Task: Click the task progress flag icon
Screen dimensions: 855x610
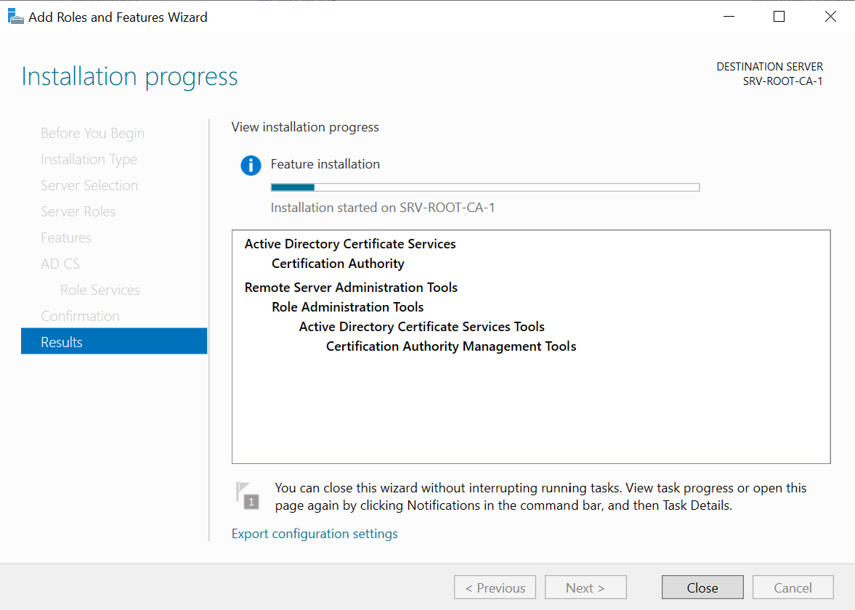Action: pos(247,496)
